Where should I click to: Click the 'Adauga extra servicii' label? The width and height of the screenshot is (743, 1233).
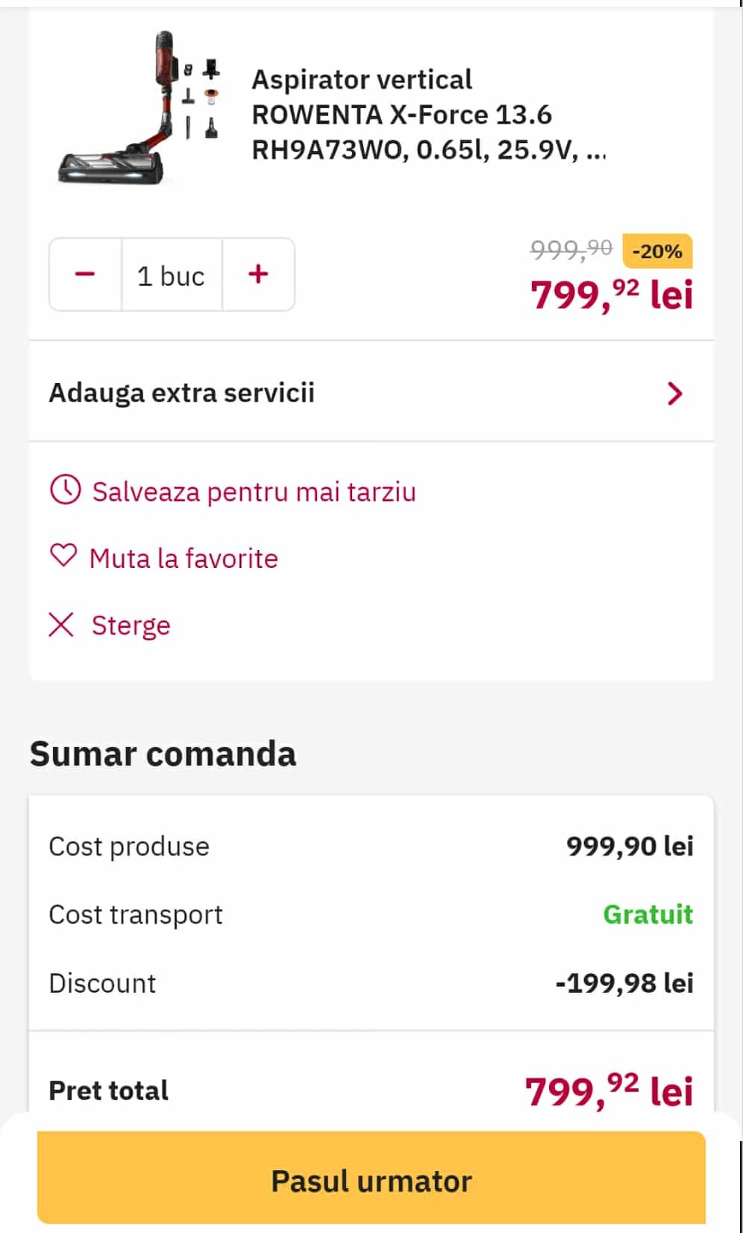click(182, 393)
